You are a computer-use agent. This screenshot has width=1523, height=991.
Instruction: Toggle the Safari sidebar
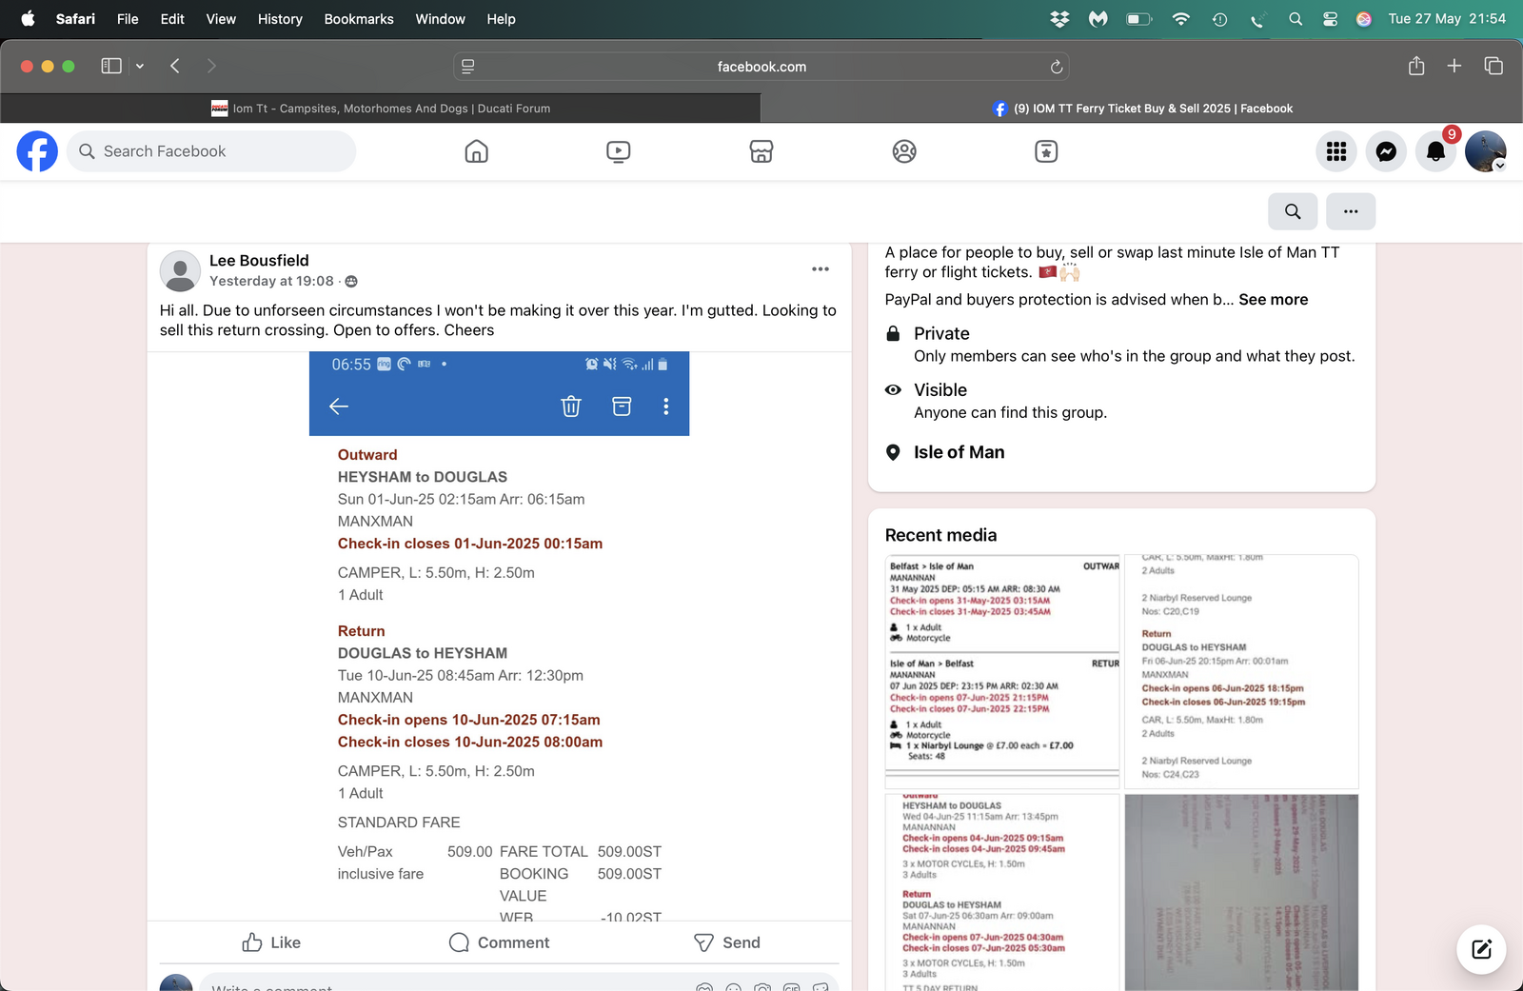coord(111,66)
